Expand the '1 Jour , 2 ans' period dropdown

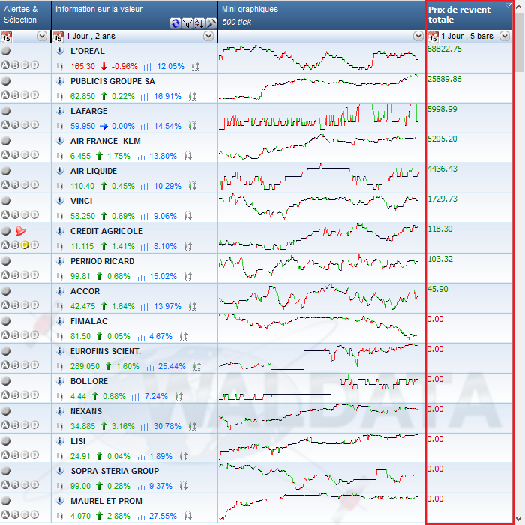point(208,36)
